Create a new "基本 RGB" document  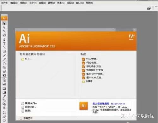(92, 78)
